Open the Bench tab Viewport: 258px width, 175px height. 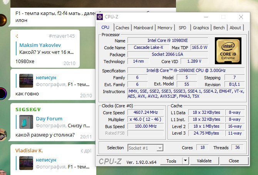[219, 28]
